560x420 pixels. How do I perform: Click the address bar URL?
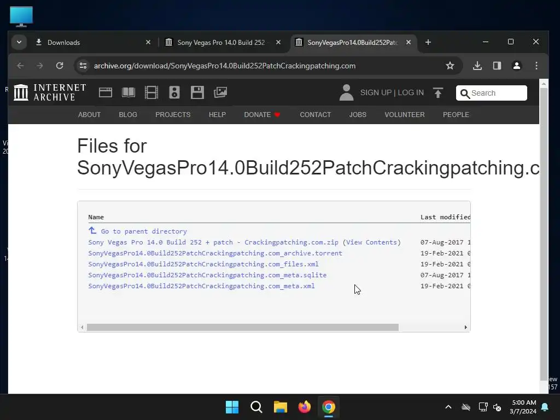tap(225, 66)
